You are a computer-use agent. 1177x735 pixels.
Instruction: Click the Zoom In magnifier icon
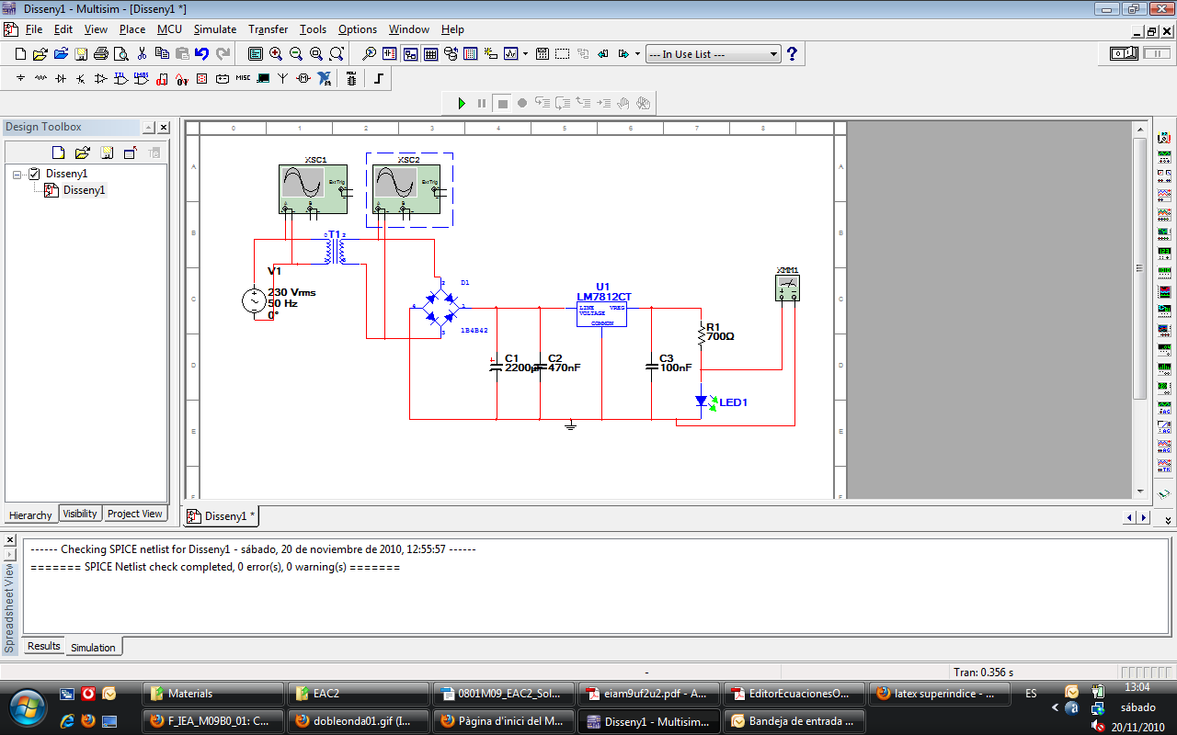(276, 54)
